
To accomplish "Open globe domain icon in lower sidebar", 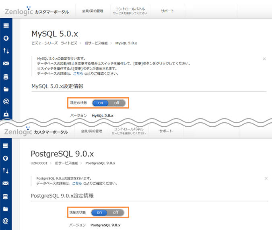I will [x=6, y=158].
